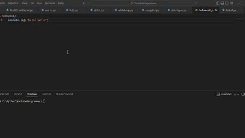Select the Terminal panel tab

pyautogui.click(x=32, y=94)
